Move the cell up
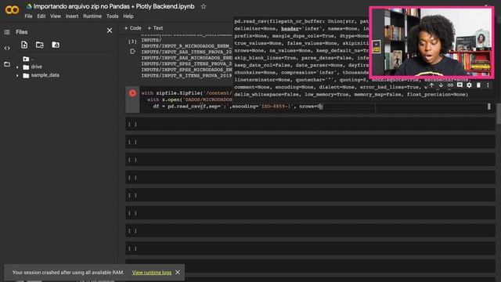The height and width of the screenshot is (282, 501). [x=431, y=85]
